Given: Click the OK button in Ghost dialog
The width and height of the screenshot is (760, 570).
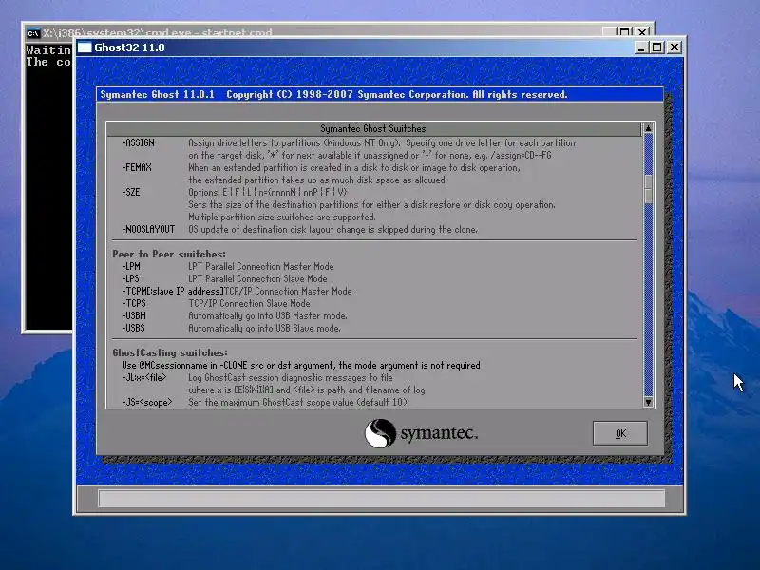Looking at the screenshot, I should click(620, 433).
